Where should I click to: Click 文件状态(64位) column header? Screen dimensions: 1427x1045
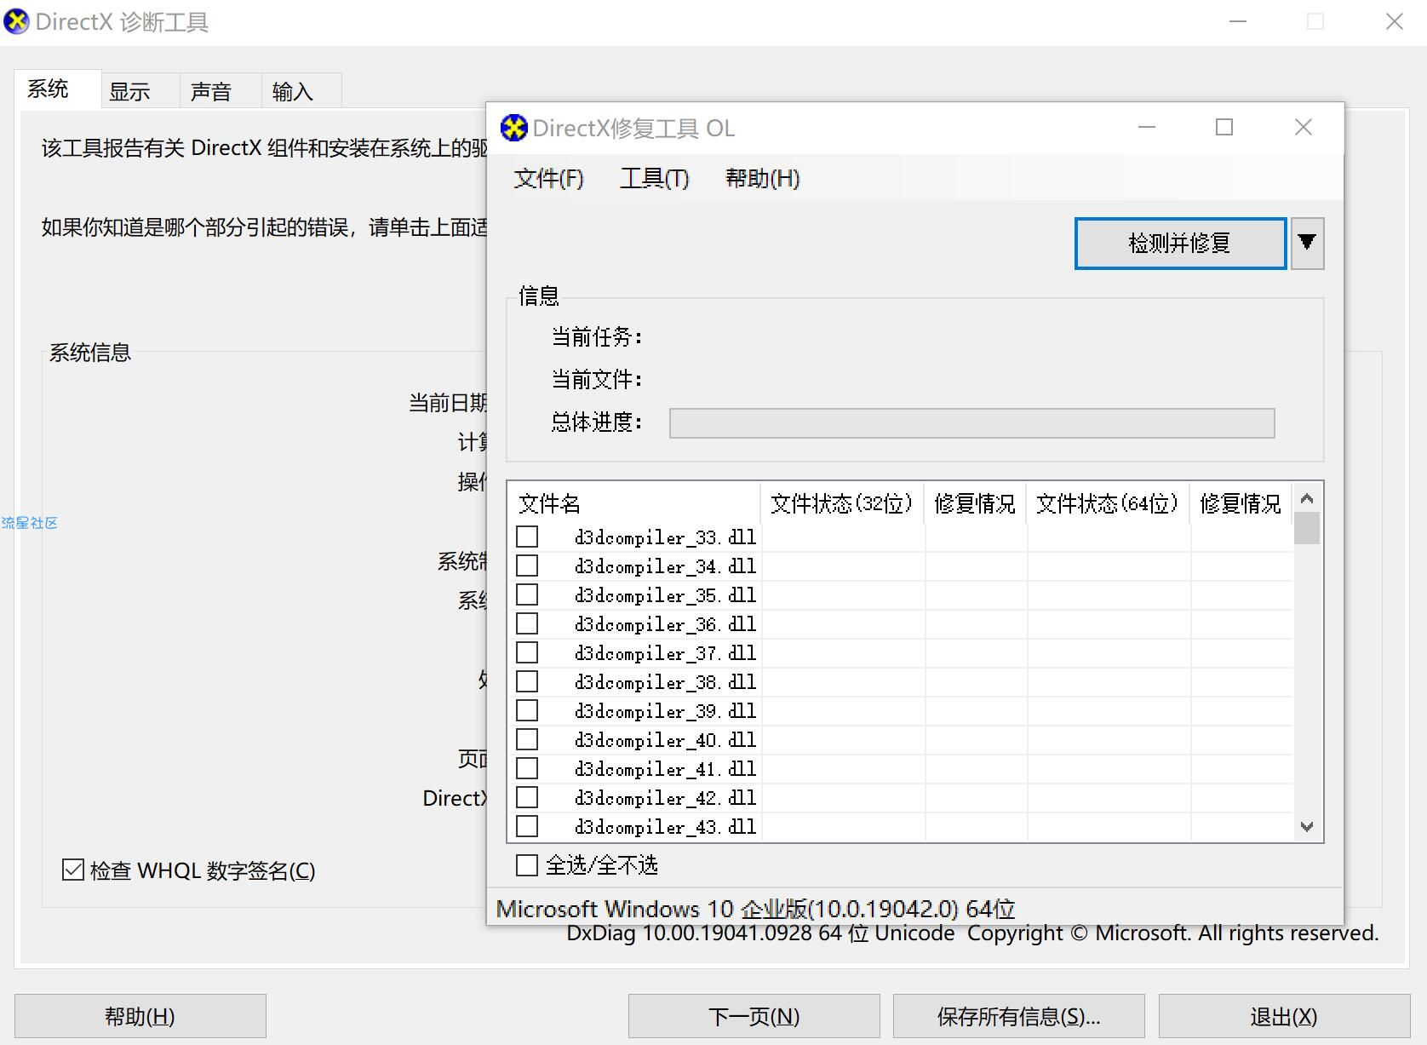(x=1107, y=504)
